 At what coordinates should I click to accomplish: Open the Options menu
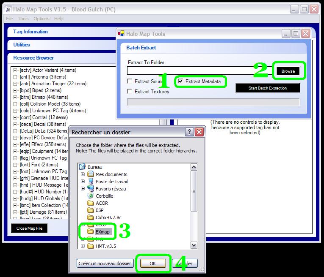tap(42, 19)
